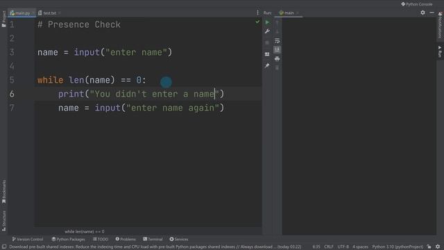Open TODO tool window
Viewport: 444px width, 250px height.
tap(101, 239)
